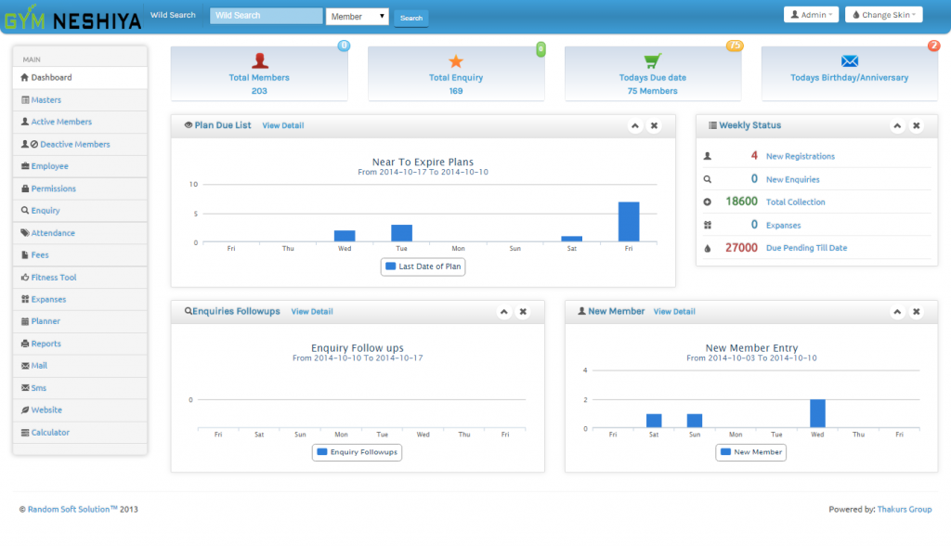Close the Enquiries Followups panel
Image resolution: width=951 pixels, height=546 pixels.
523,312
